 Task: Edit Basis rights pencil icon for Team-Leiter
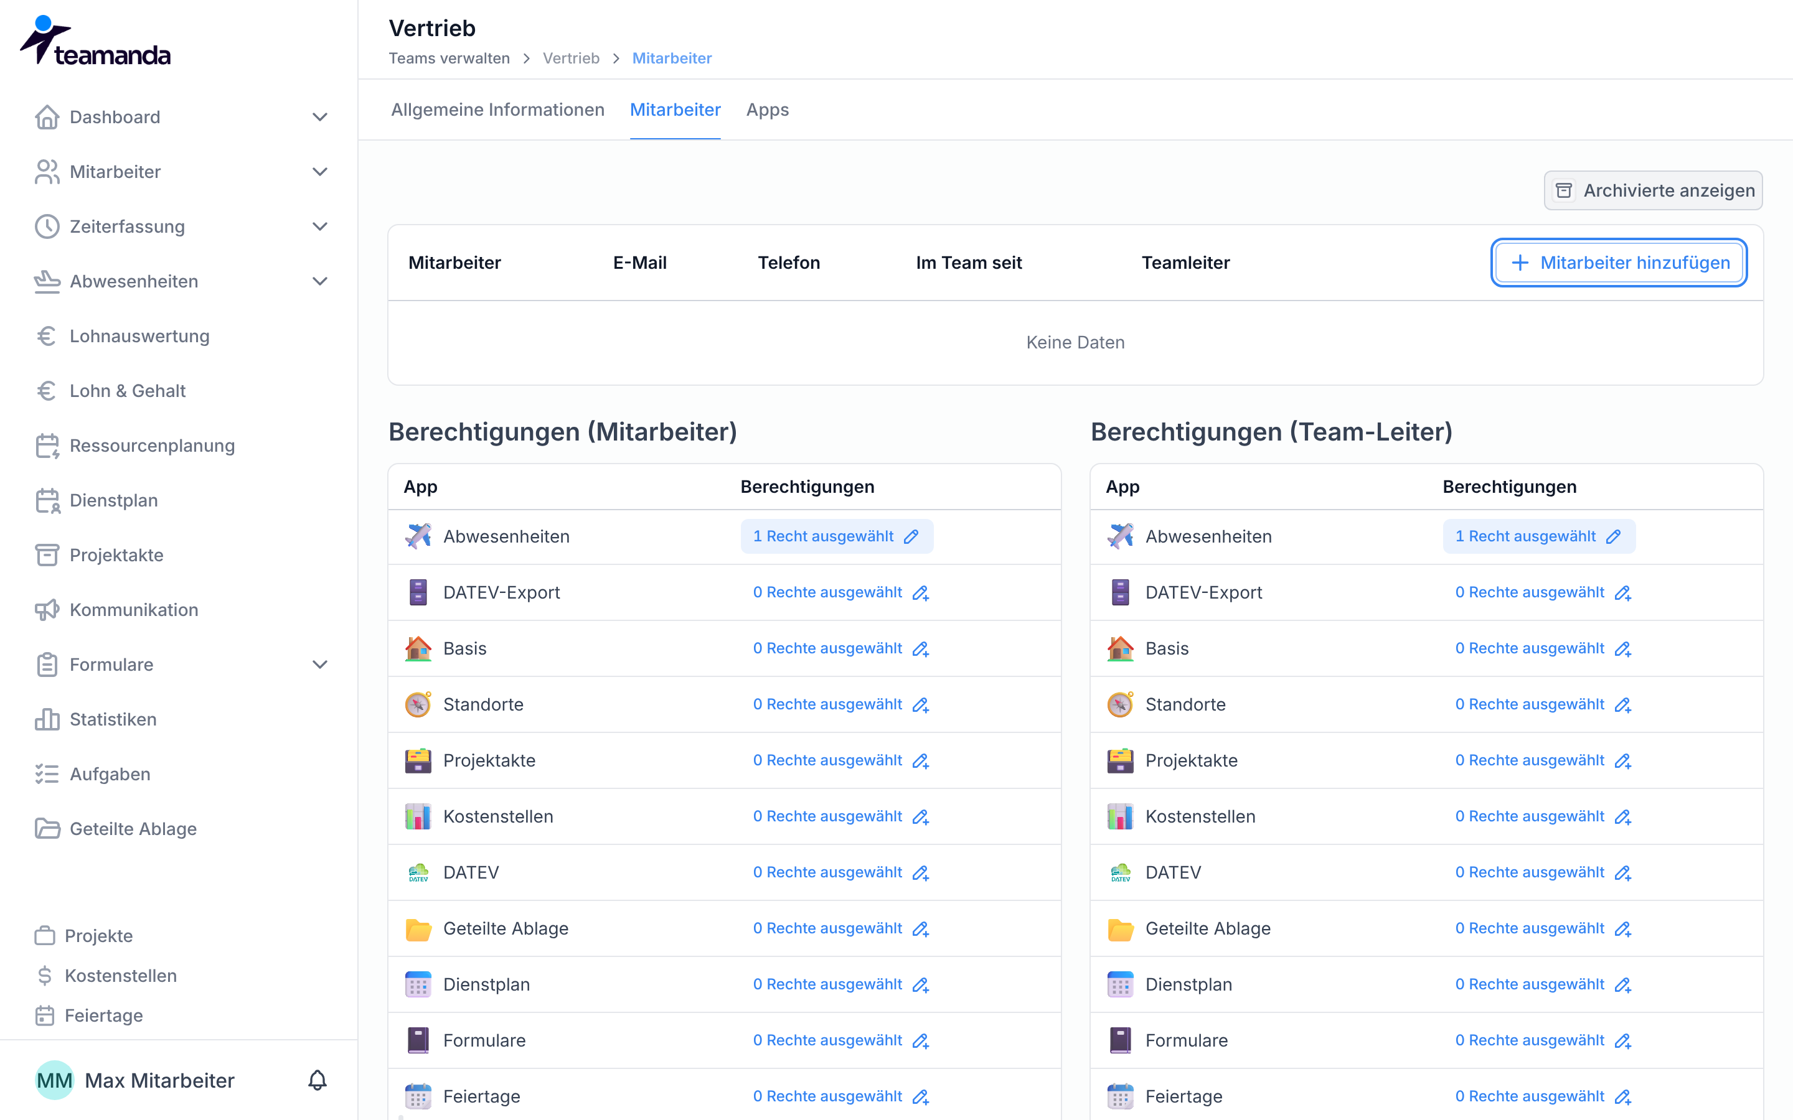1622,649
